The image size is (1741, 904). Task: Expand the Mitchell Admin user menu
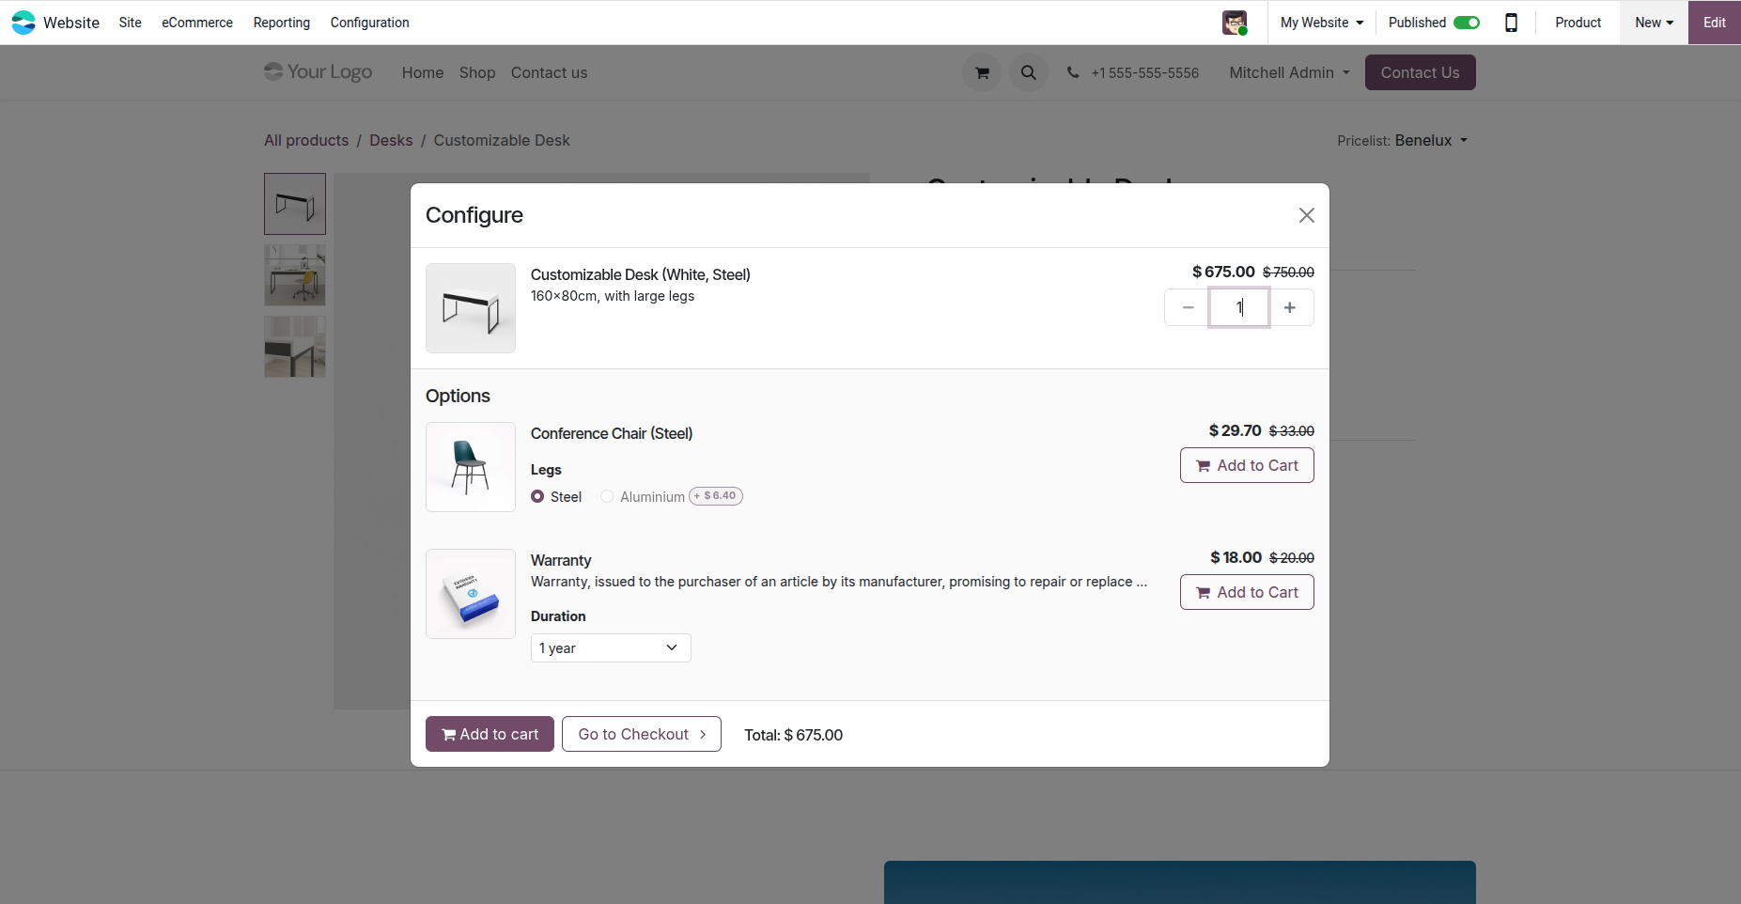tap(1289, 72)
